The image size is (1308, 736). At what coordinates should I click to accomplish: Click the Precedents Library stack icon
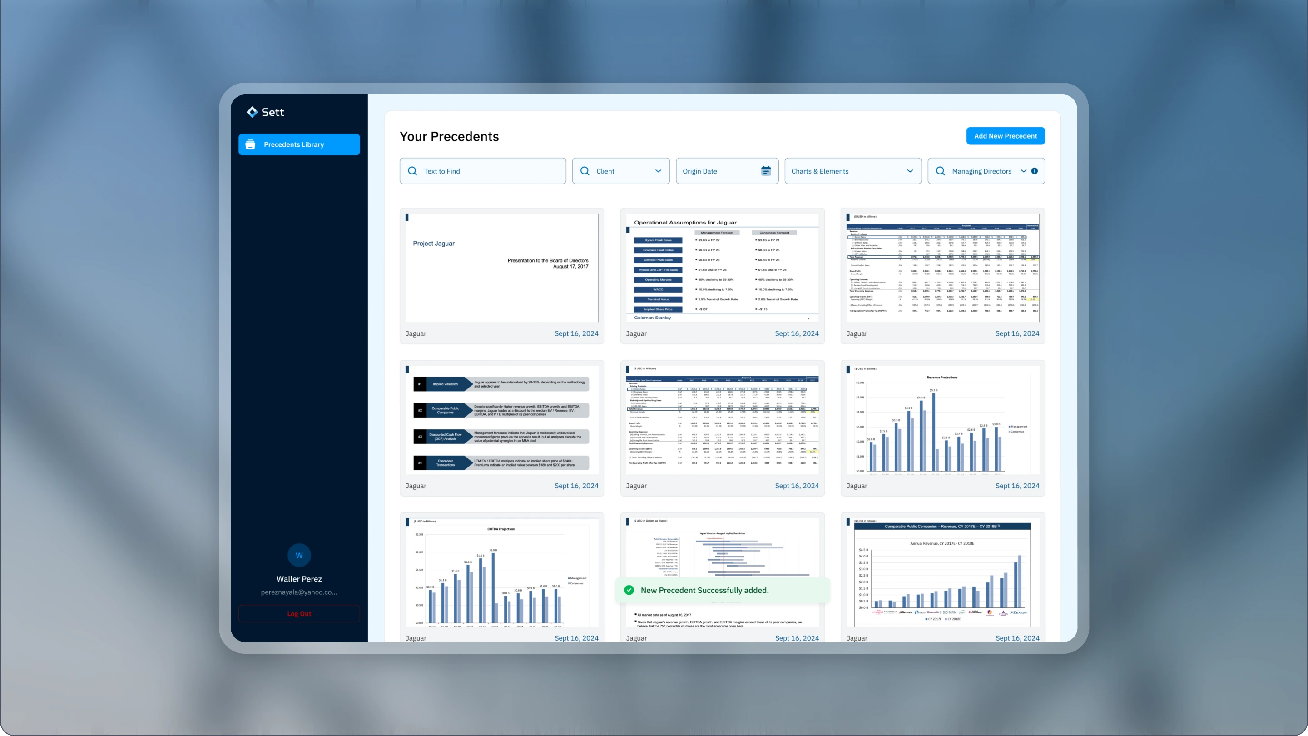250,145
